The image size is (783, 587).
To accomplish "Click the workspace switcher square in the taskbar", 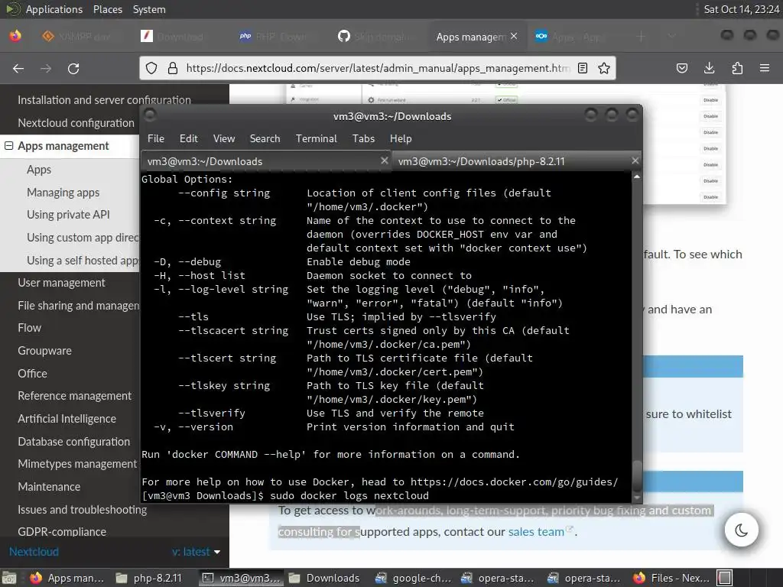I will coord(725,578).
